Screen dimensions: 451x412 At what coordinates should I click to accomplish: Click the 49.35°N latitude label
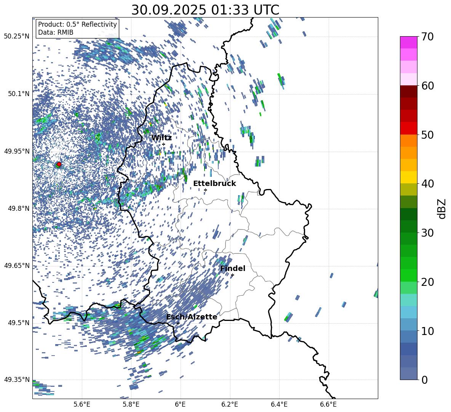[x=17, y=380]
